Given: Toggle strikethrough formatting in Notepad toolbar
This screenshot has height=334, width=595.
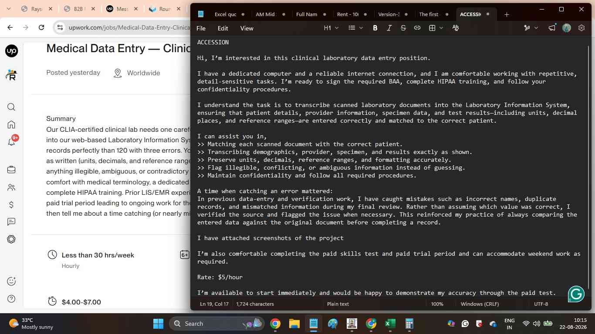Looking at the screenshot, I should [x=403, y=28].
